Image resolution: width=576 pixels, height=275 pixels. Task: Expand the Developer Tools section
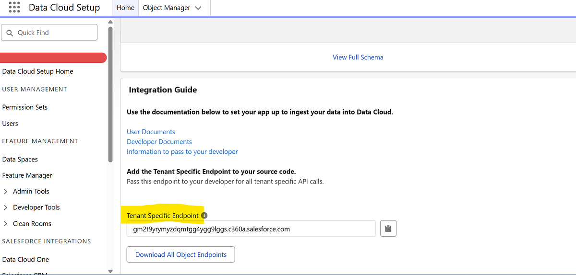click(x=6, y=207)
